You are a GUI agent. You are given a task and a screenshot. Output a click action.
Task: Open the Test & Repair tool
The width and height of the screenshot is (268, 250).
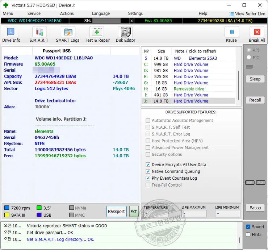(97, 32)
